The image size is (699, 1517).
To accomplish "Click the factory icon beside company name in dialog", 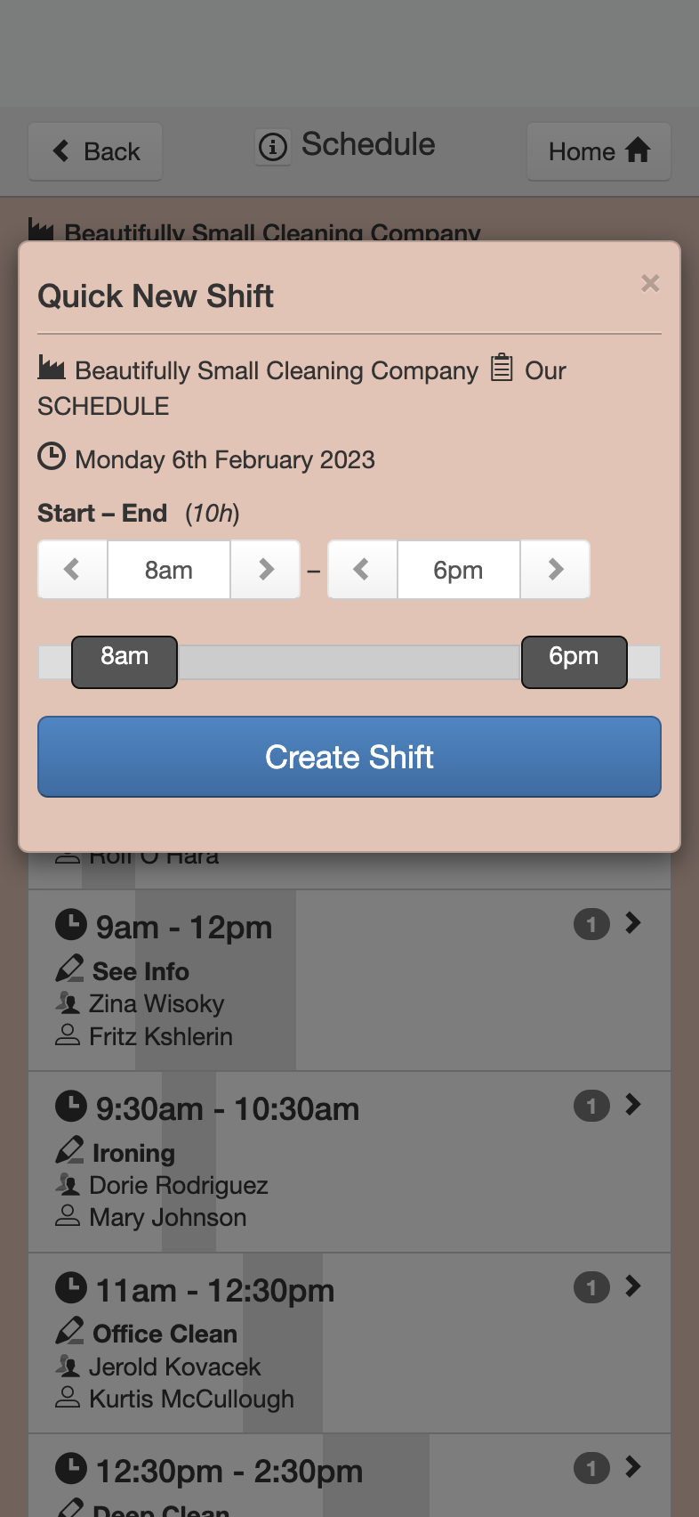I will click(x=52, y=367).
